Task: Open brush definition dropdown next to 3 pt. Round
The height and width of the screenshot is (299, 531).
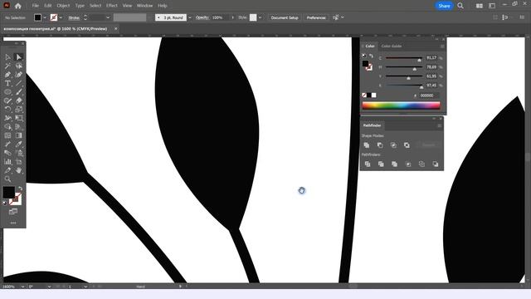Action: pos(190,17)
